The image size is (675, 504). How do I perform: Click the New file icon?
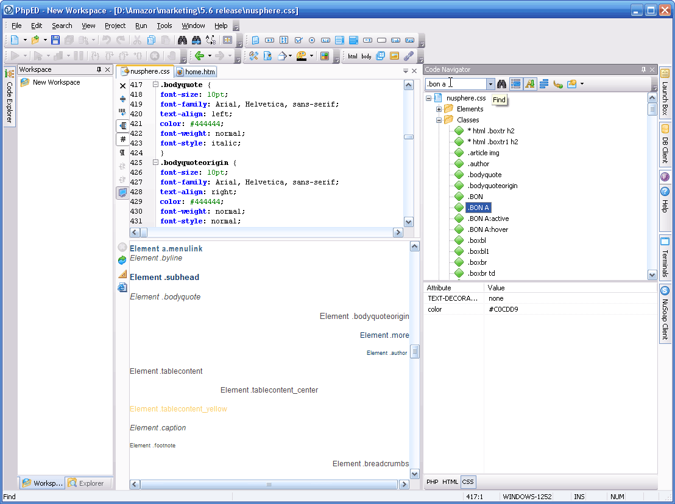[x=15, y=40]
